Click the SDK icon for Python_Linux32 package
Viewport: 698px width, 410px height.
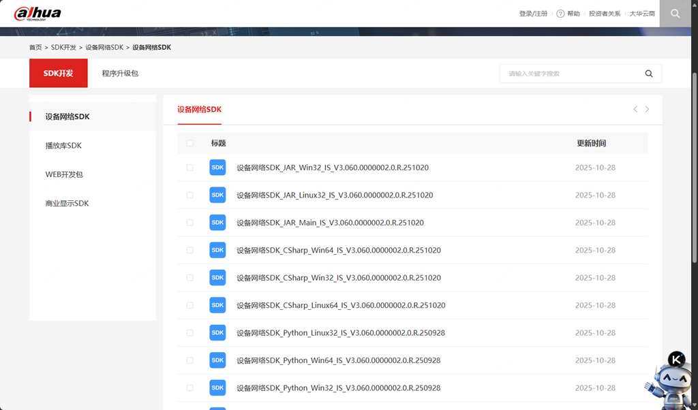coord(217,333)
